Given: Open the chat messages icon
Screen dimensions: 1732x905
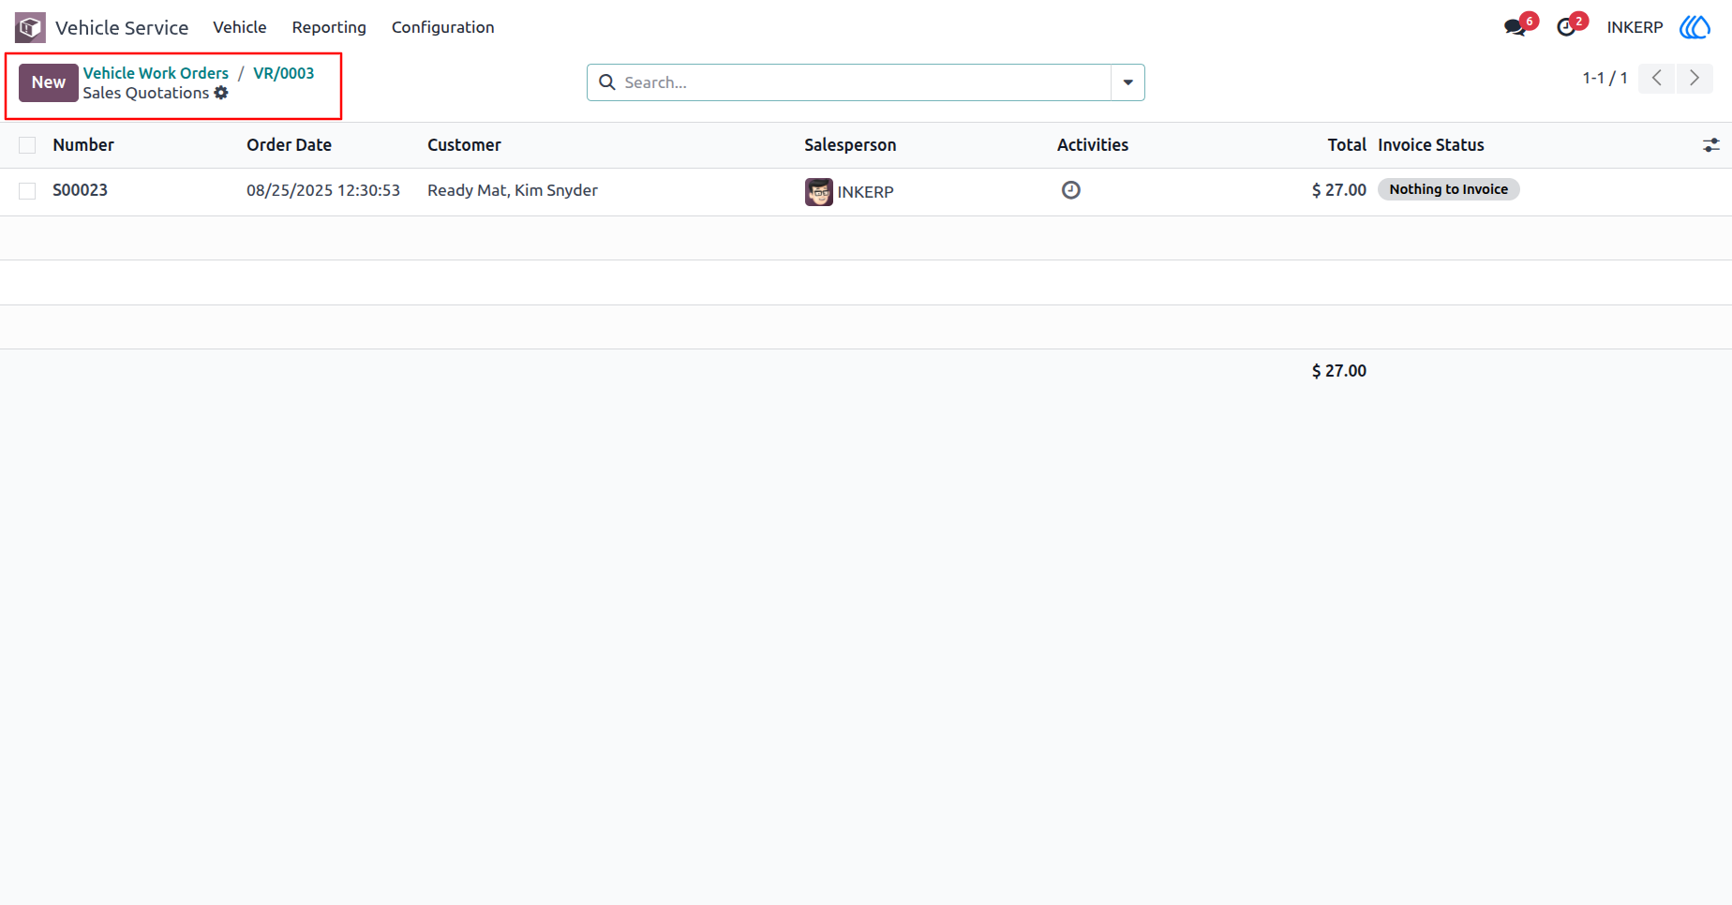Looking at the screenshot, I should [x=1515, y=27].
